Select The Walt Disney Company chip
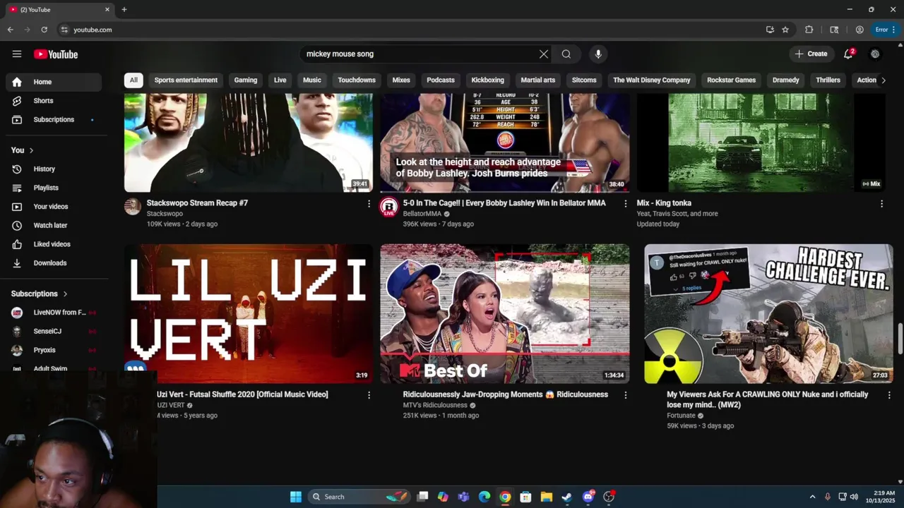Viewport: 904px width, 508px height. (x=652, y=80)
